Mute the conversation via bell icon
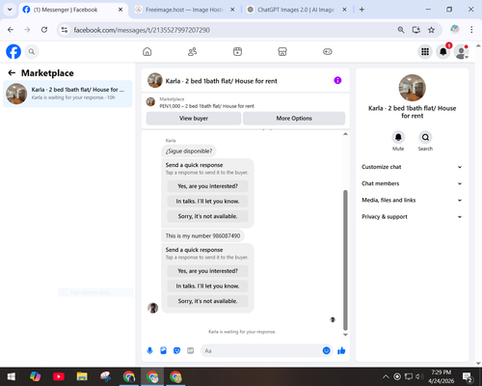This screenshot has width=482, height=386. tap(398, 137)
